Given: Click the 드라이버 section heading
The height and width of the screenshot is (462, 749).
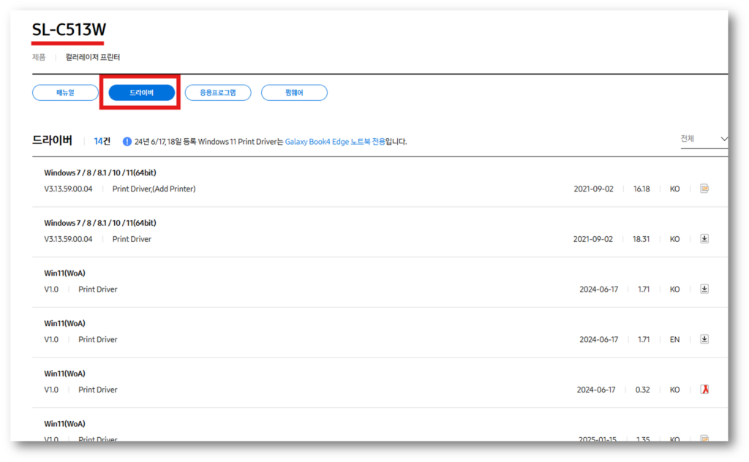Looking at the screenshot, I should [52, 140].
